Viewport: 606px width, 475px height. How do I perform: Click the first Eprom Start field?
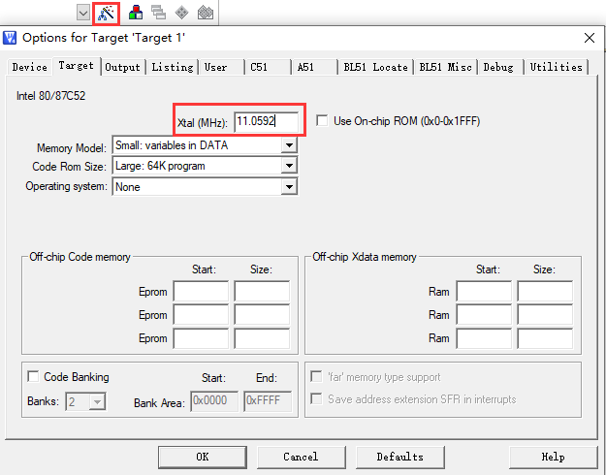[201, 292]
